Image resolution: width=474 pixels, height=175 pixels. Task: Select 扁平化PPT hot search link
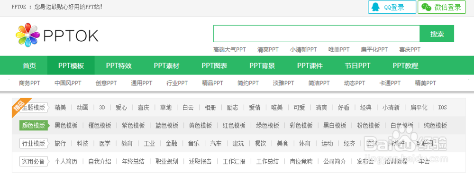pyautogui.click(x=374, y=50)
